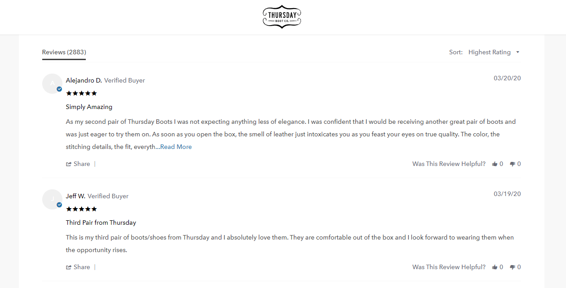Click Alejandro D. reviewer name

tap(84, 80)
